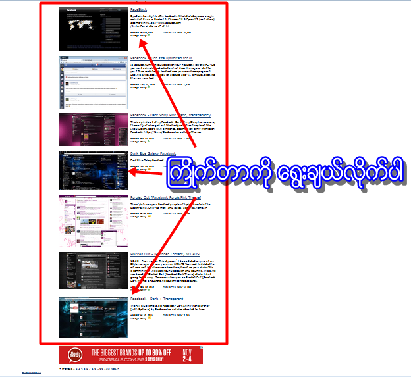Viewport: 411px width, 377px height.
Task: Select the Dark Blue Galaxy theme thumbnail
Action: tap(94, 170)
